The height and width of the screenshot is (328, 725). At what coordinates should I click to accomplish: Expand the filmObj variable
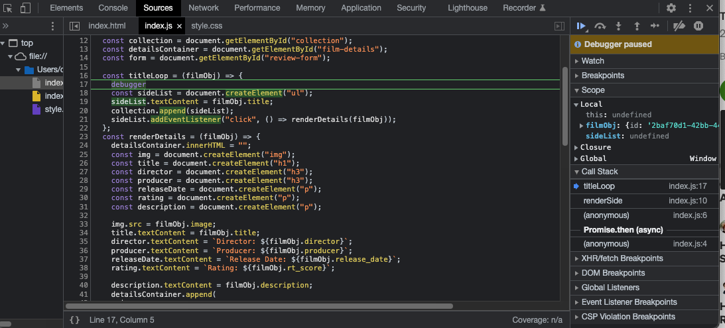(582, 126)
